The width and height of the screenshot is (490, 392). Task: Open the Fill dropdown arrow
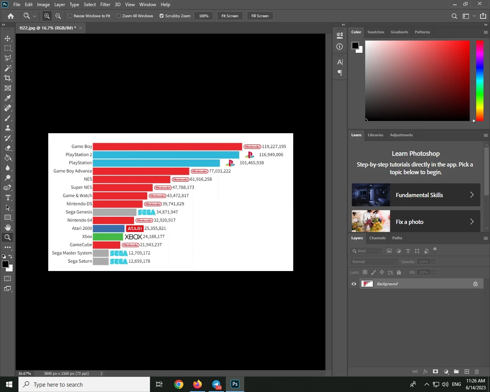point(433,272)
